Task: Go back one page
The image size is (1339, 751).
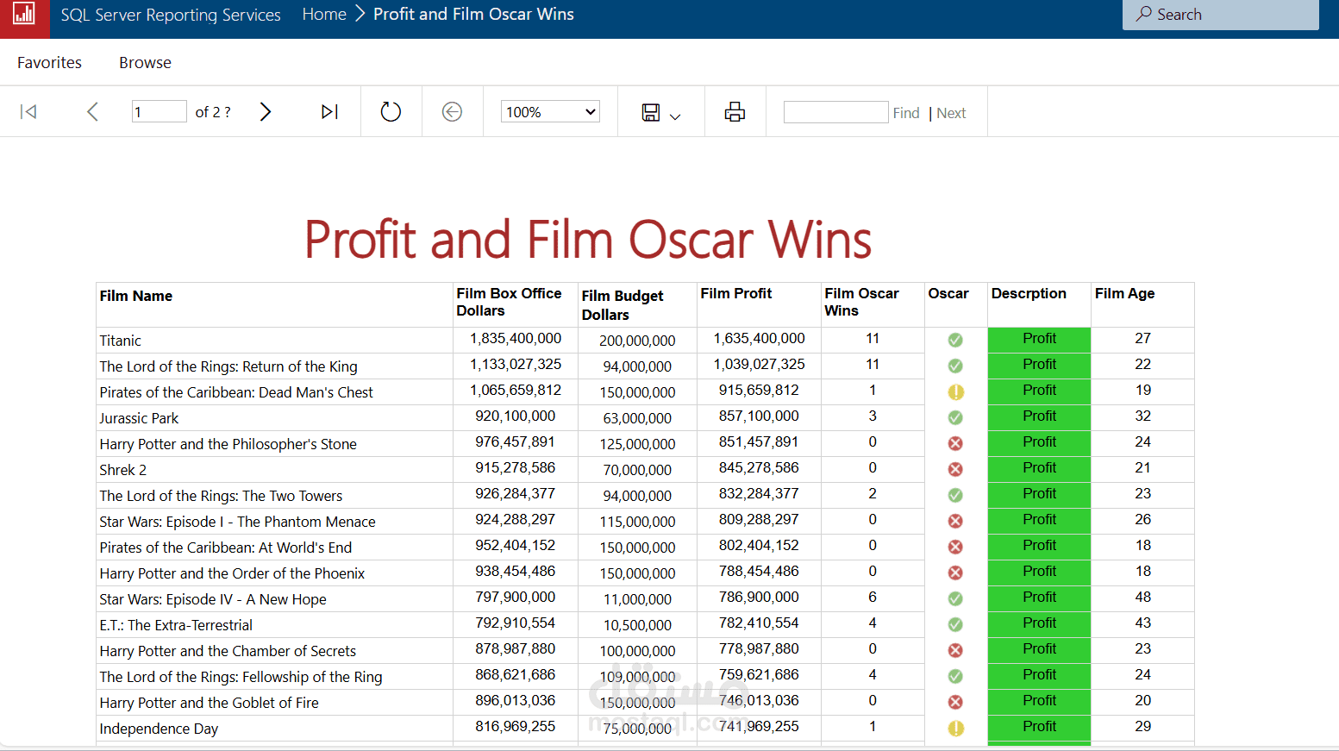Action: pyautogui.click(x=92, y=111)
